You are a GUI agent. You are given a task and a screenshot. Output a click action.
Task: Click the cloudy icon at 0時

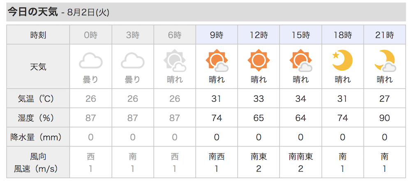pos(91,60)
